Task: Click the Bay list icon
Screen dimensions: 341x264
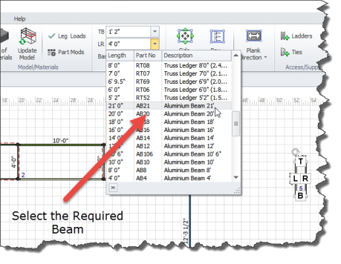Action: 217,36
